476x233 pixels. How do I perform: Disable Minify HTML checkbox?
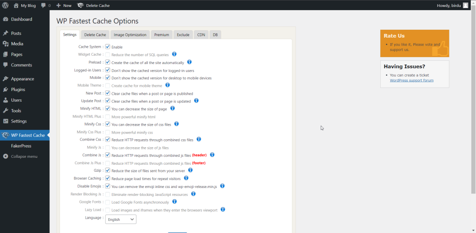(x=107, y=109)
